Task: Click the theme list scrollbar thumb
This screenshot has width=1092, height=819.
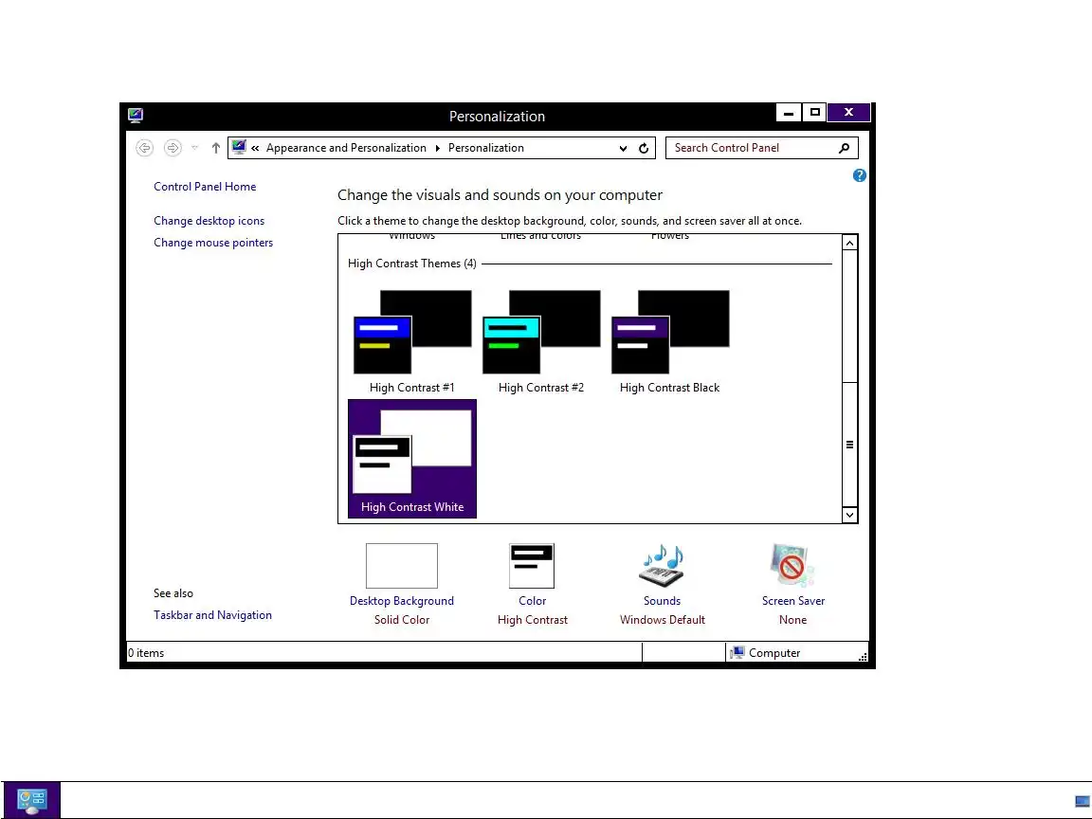Action: [x=849, y=445]
